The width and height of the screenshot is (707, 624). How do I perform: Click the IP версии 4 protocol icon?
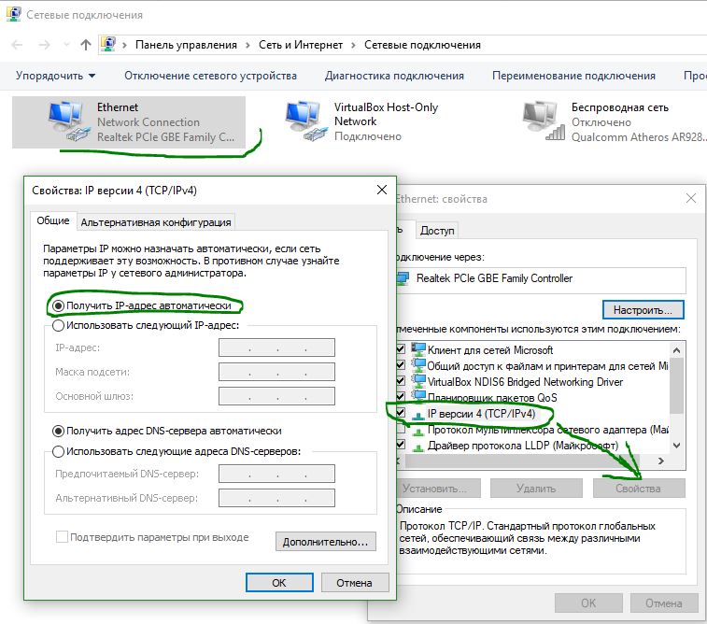click(418, 414)
